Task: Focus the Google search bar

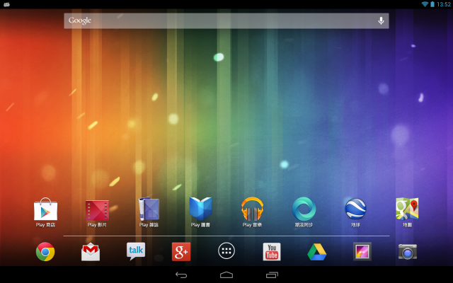Action: coord(226,21)
